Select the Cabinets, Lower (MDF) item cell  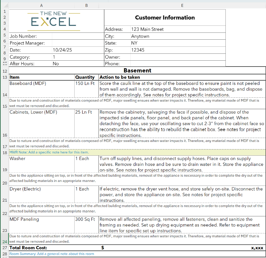42,123
